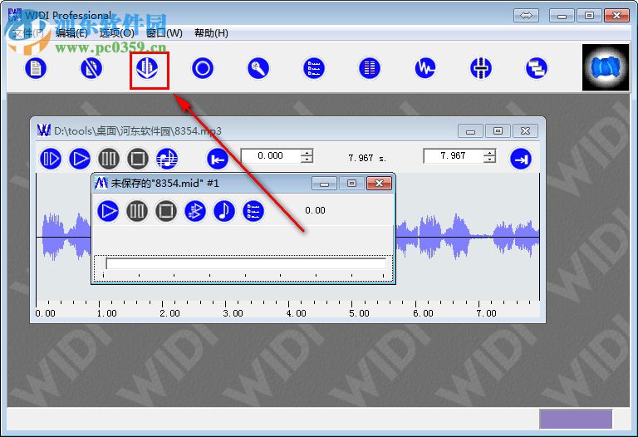Click the waveform icon in main toolbar
Screen dimensions: 638x437
pyautogui.click(x=425, y=68)
